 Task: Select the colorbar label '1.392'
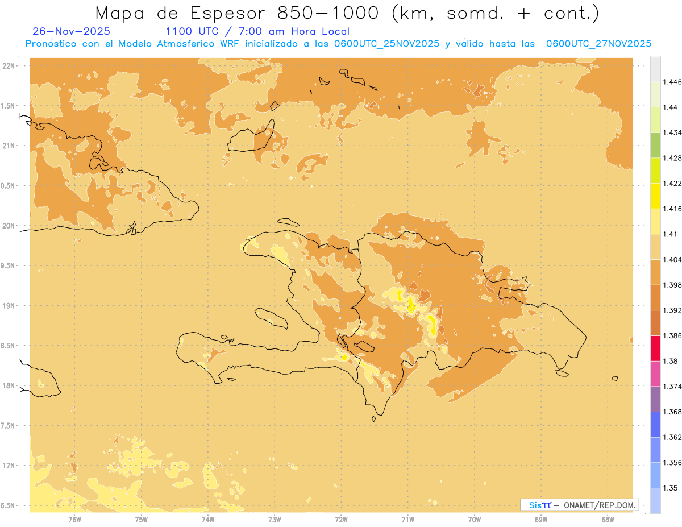(672, 310)
